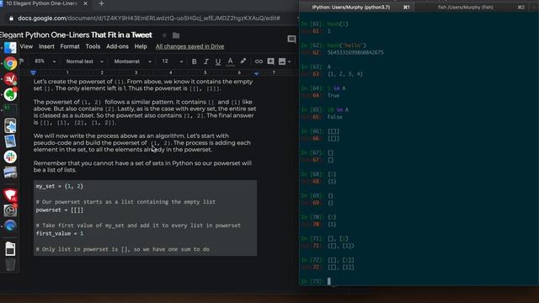Open the text color picker
539x303 pixels.
click(x=230, y=61)
